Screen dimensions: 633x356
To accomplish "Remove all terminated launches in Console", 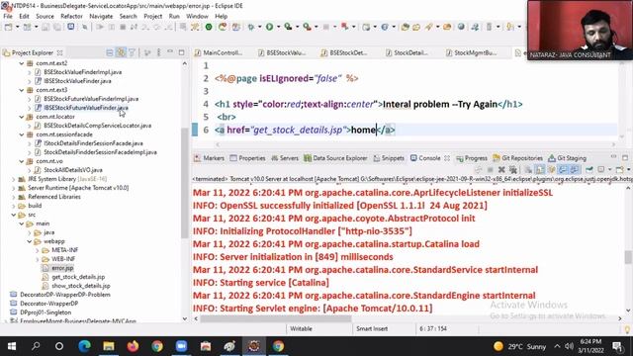I will coord(512,169).
